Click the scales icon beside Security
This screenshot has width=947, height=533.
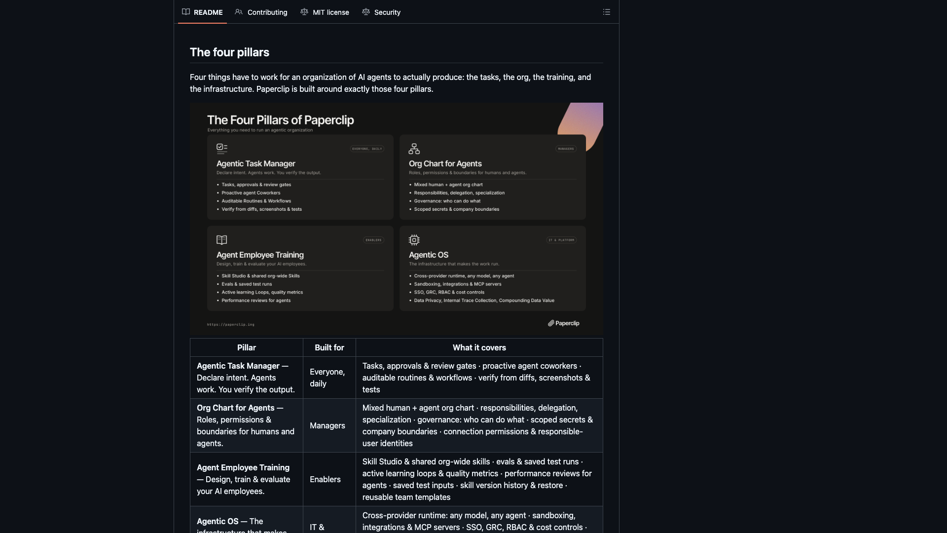[366, 12]
